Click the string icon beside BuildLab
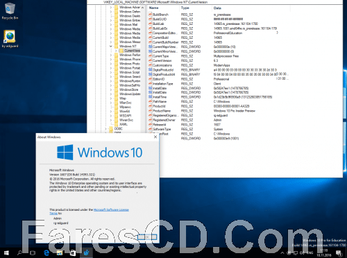347x258 pixels. (x=150, y=24)
